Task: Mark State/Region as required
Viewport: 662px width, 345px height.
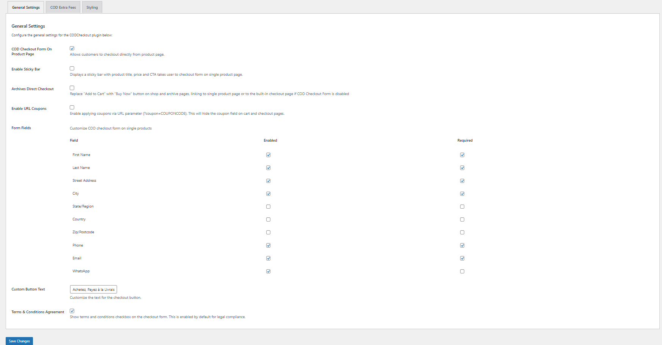Action: coord(462,207)
